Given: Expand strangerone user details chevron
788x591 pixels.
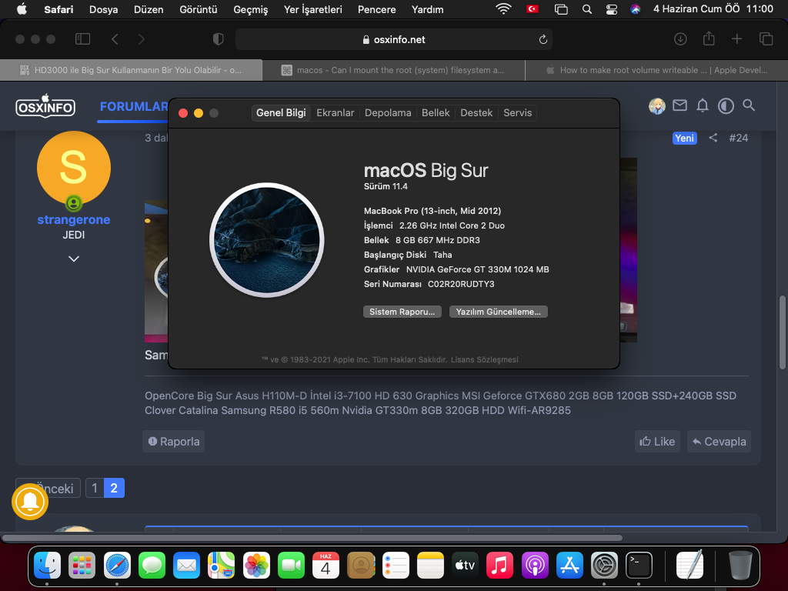Looking at the screenshot, I should (74, 259).
